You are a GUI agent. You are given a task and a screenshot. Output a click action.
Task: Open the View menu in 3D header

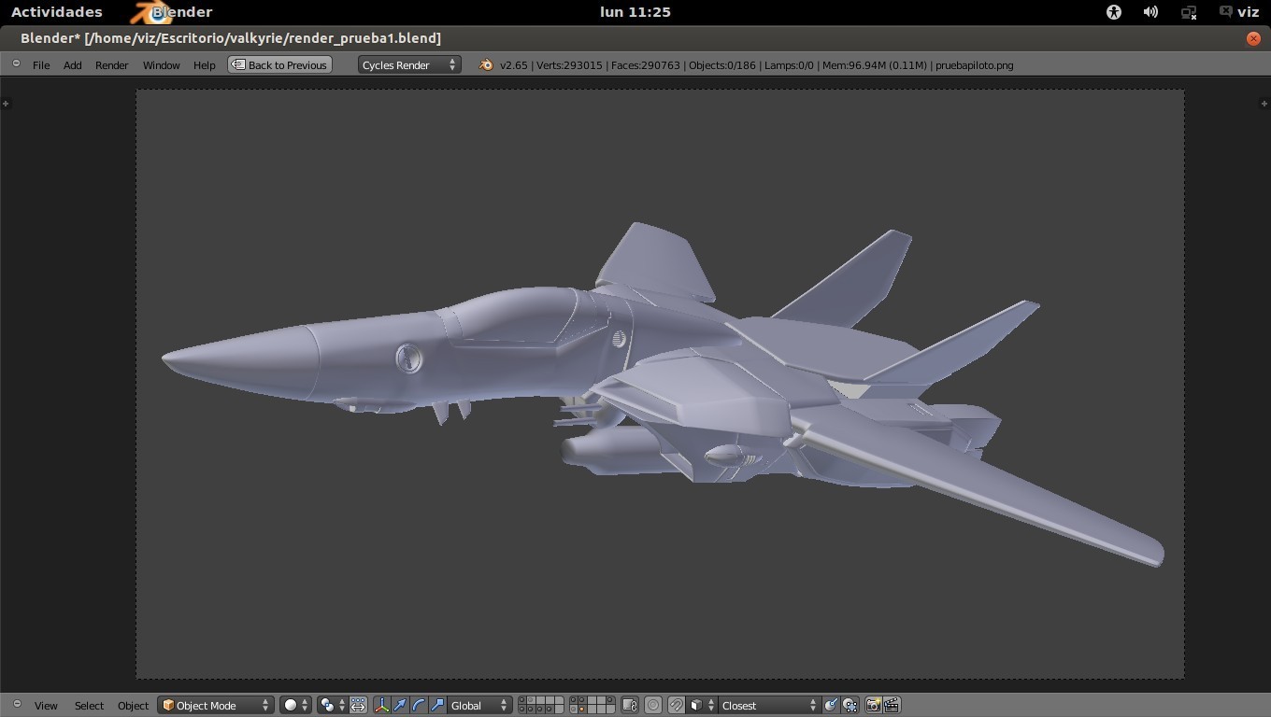coord(46,706)
